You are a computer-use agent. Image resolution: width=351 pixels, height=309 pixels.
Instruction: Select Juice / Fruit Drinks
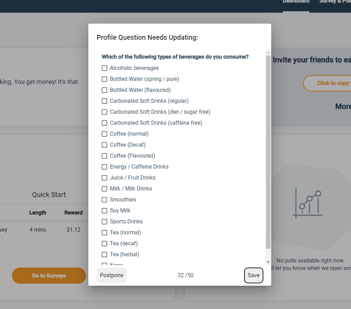[104, 178]
